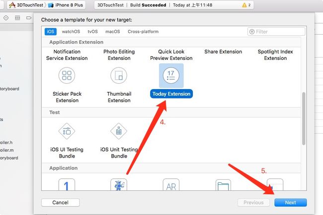Select Notification Service Extension template

67,55
